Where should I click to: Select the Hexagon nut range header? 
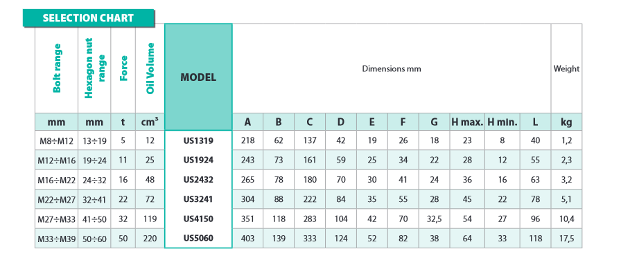(x=94, y=68)
